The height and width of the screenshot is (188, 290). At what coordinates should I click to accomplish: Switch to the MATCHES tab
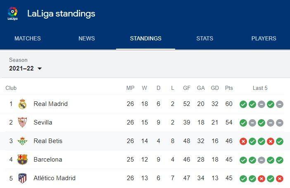click(28, 38)
